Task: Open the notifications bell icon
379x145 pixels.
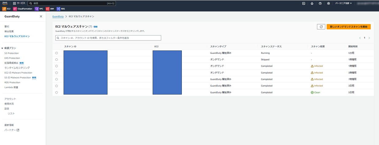Action: (312, 3)
